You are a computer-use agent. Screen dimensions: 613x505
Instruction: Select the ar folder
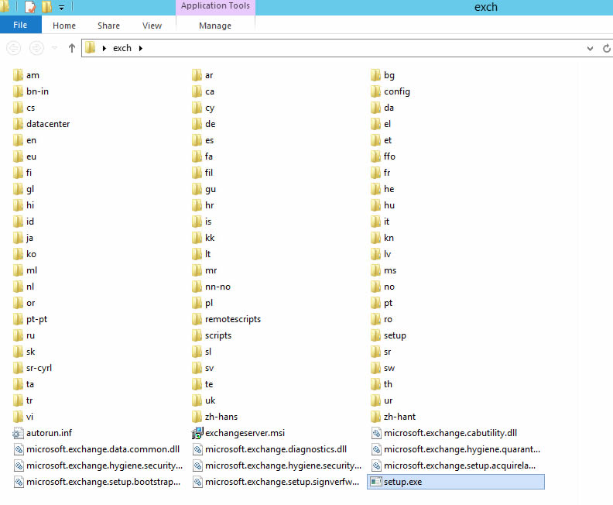[x=203, y=75]
